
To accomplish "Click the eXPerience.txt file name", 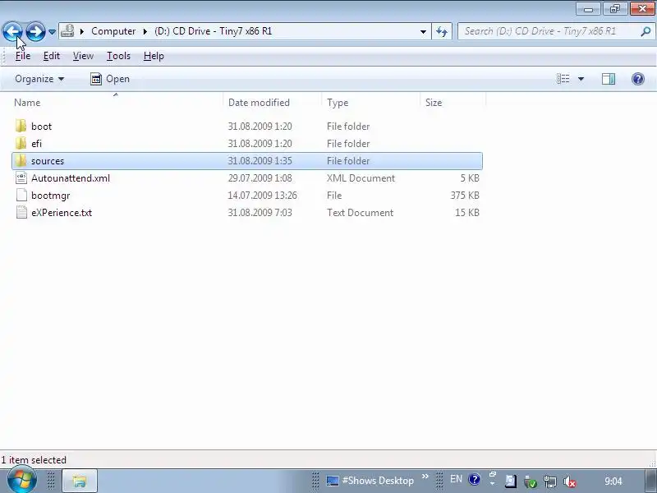I will [62, 213].
